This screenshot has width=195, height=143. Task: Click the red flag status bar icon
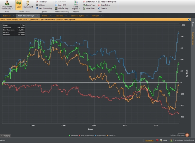pyautogui.click(x=157, y=140)
